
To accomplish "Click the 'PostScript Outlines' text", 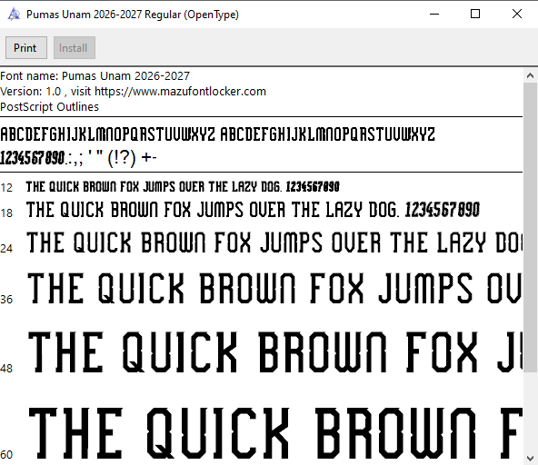I will [x=49, y=107].
